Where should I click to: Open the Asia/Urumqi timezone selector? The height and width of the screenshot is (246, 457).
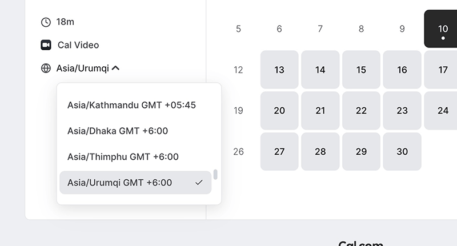pos(83,68)
